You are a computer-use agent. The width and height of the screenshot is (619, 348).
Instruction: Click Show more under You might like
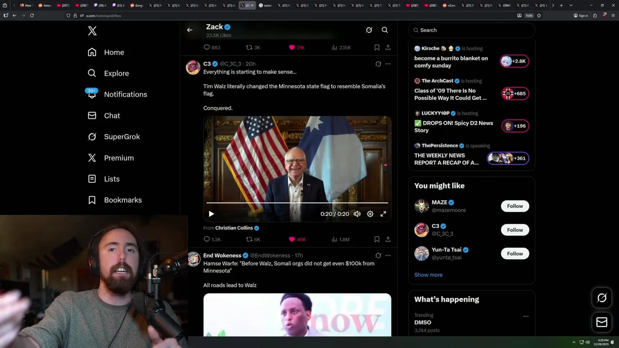[x=428, y=275]
